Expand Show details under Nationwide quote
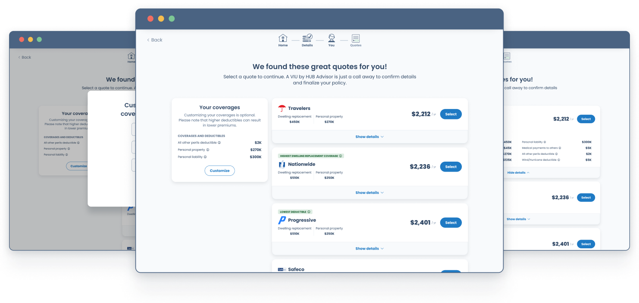Screen dimensions: 639x303 (x=370, y=193)
